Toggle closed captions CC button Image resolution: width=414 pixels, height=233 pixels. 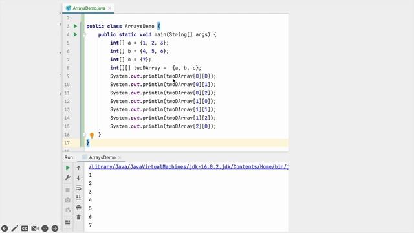click(x=25, y=228)
